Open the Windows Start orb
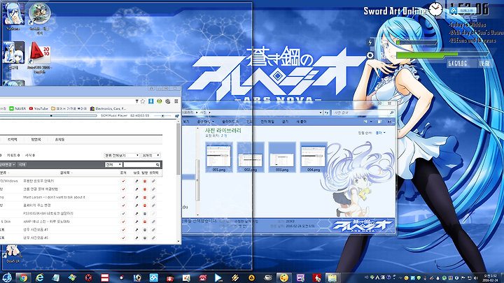The image size is (504, 283). (x=7, y=277)
